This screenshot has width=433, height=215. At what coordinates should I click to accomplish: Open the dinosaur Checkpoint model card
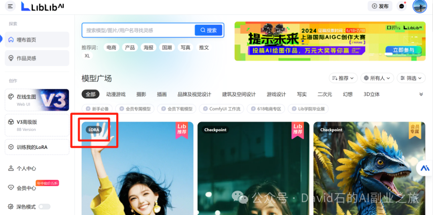coord(369,169)
